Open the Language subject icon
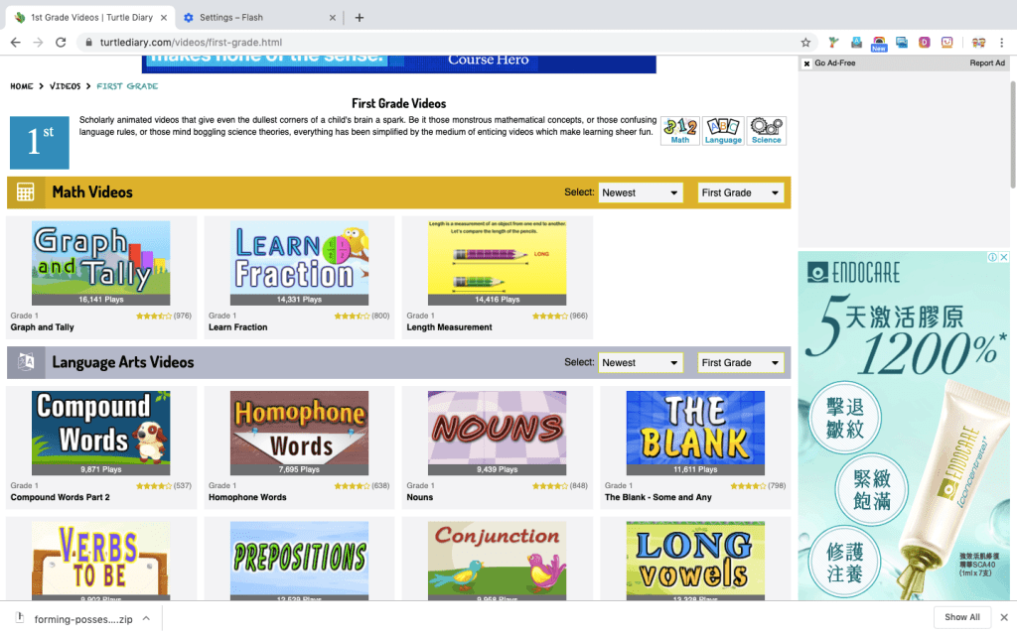 pos(723,131)
